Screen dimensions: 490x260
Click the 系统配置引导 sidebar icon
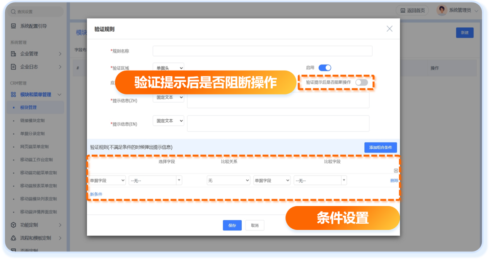coord(14,26)
